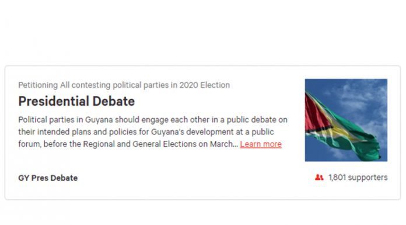Click the red supporters people icon

tap(319, 178)
